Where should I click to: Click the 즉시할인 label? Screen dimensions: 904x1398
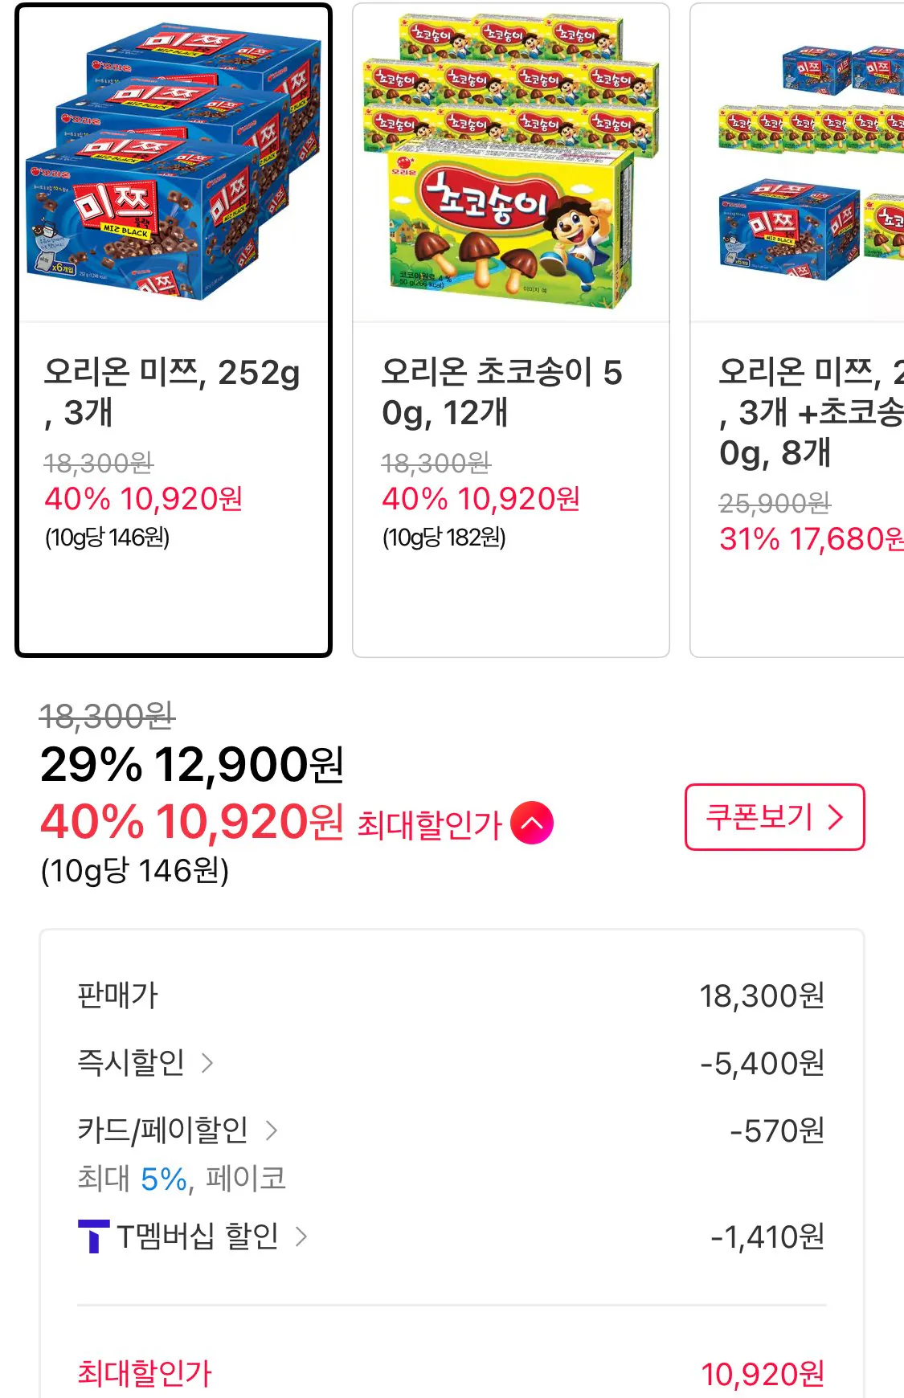point(131,1063)
